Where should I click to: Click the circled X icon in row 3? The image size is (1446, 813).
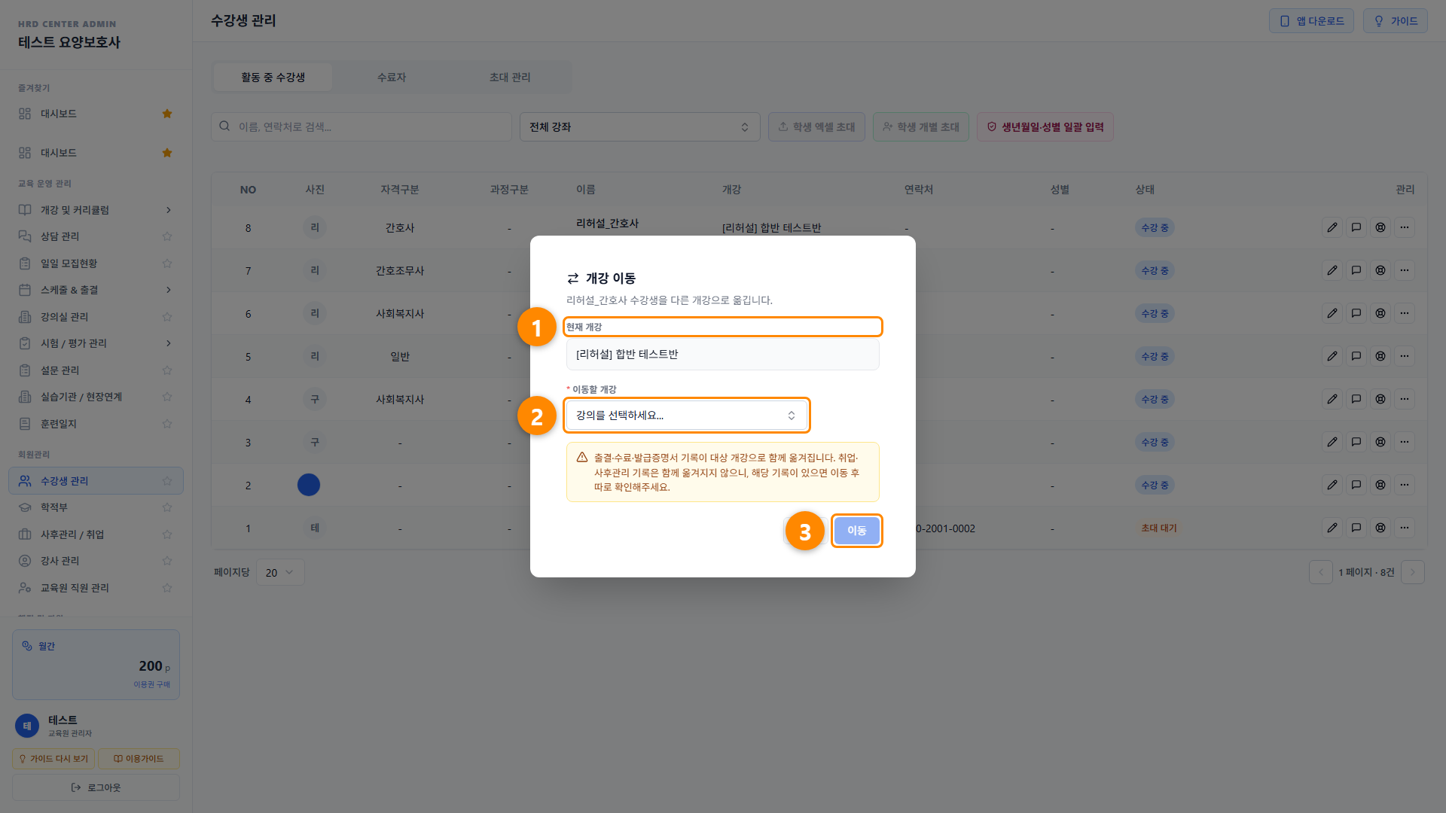point(1380,442)
